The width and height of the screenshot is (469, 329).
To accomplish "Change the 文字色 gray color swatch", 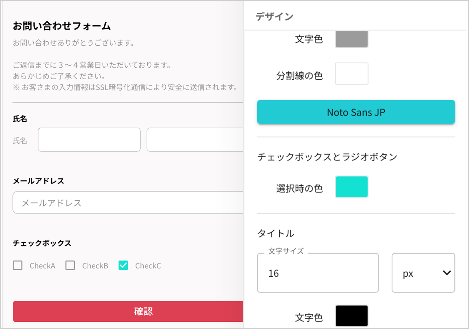I will click(x=351, y=38).
